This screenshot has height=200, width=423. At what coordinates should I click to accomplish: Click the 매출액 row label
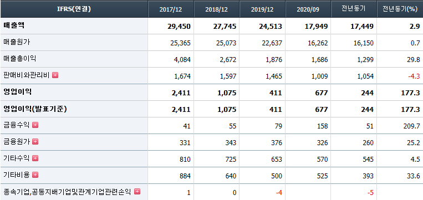click(x=14, y=25)
